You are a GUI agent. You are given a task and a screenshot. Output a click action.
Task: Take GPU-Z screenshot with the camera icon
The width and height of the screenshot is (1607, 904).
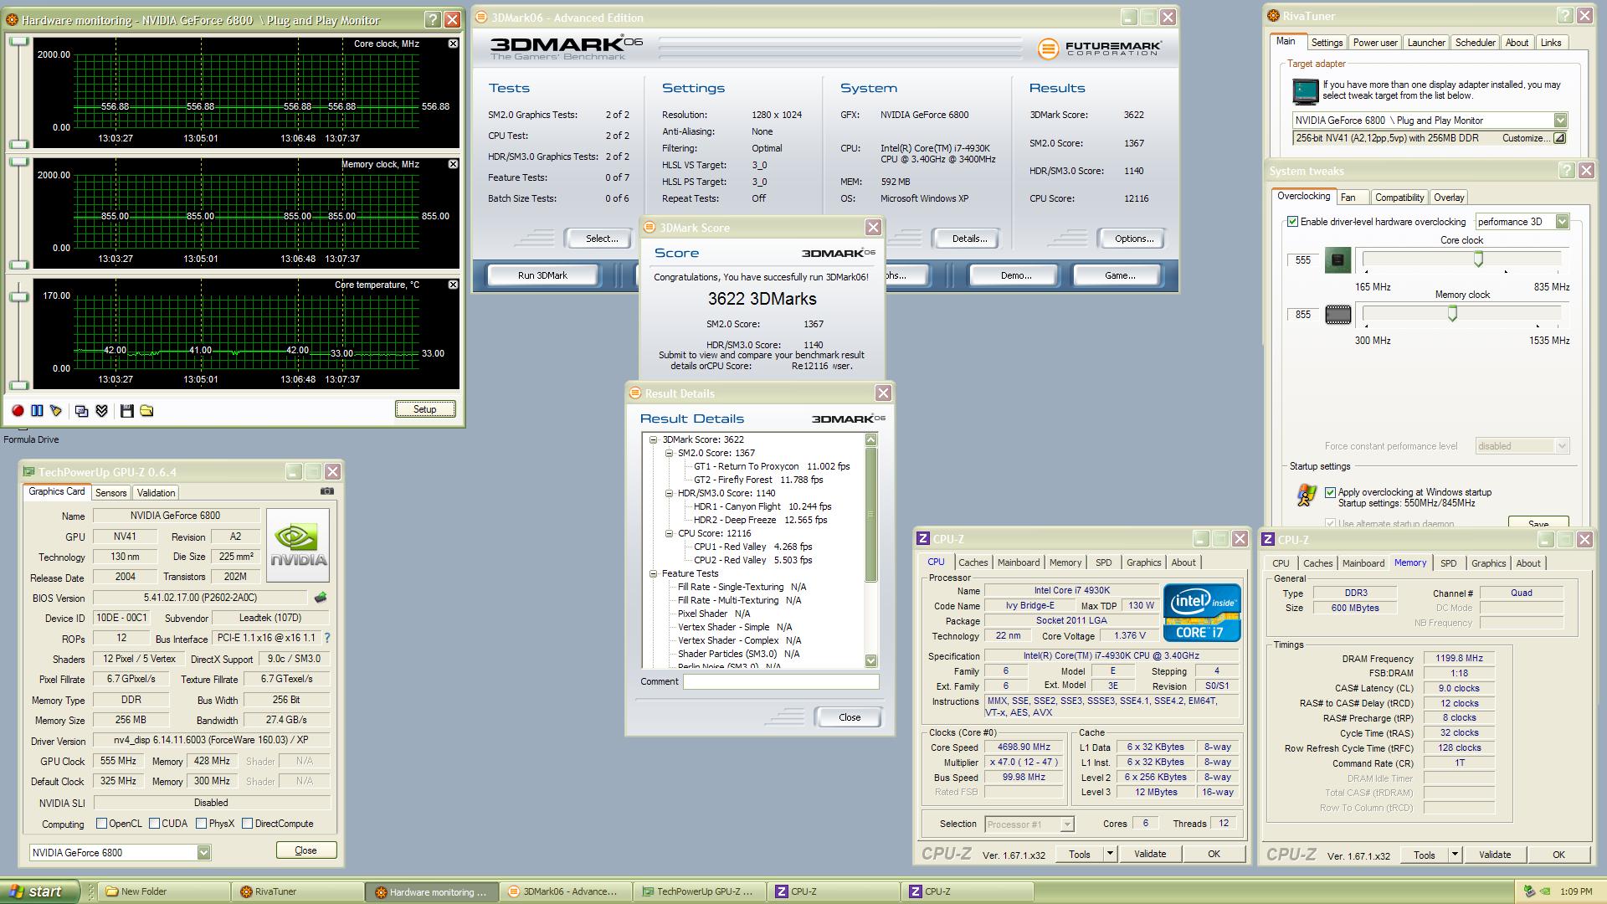(x=327, y=491)
